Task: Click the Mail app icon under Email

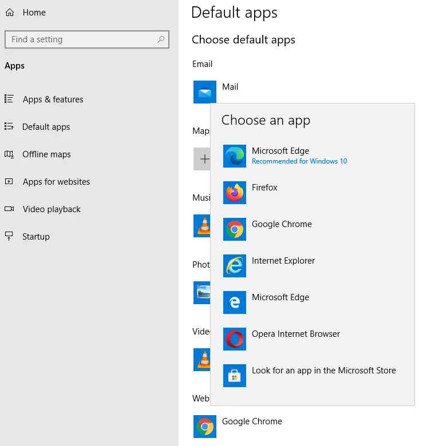Action: pyautogui.click(x=205, y=92)
